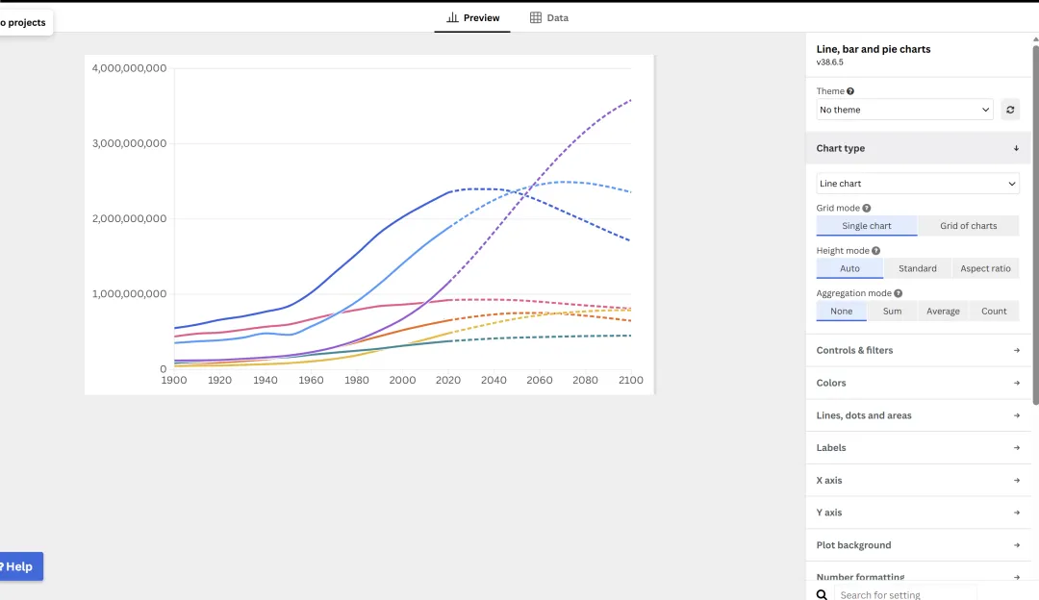The height and width of the screenshot is (600, 1039).
Task: Open the Line chart type dropdown
Action: pos(917,184)
